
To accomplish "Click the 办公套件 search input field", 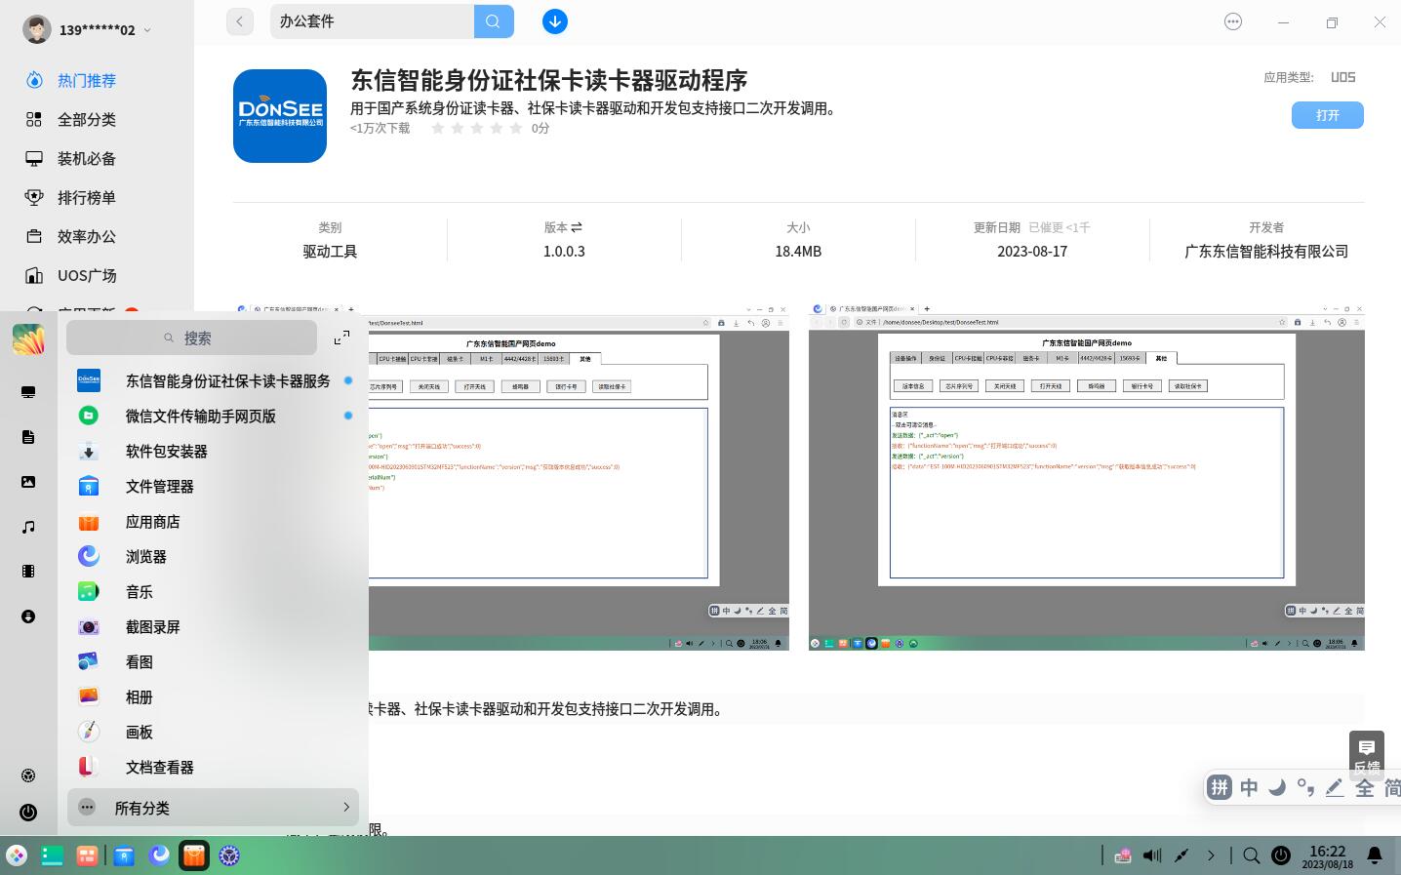I will click(371, 20).
